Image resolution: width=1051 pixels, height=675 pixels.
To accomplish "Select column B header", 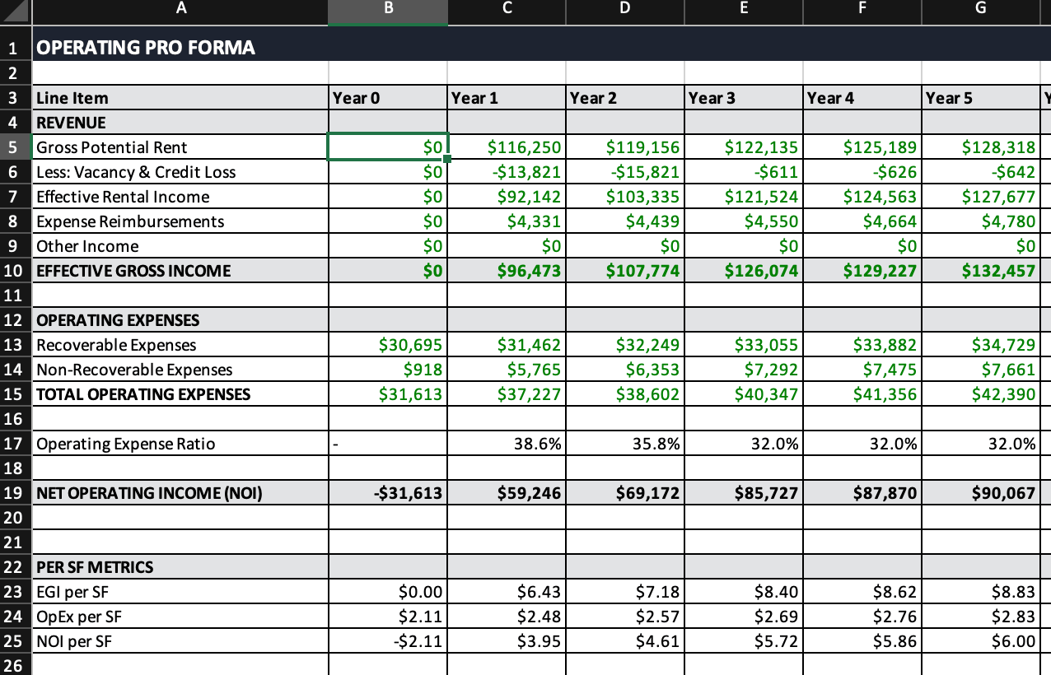I will tap(388, 12).
